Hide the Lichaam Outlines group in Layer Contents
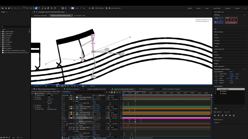248x139 pixels. pyautogui.click(x=215, y=89)
